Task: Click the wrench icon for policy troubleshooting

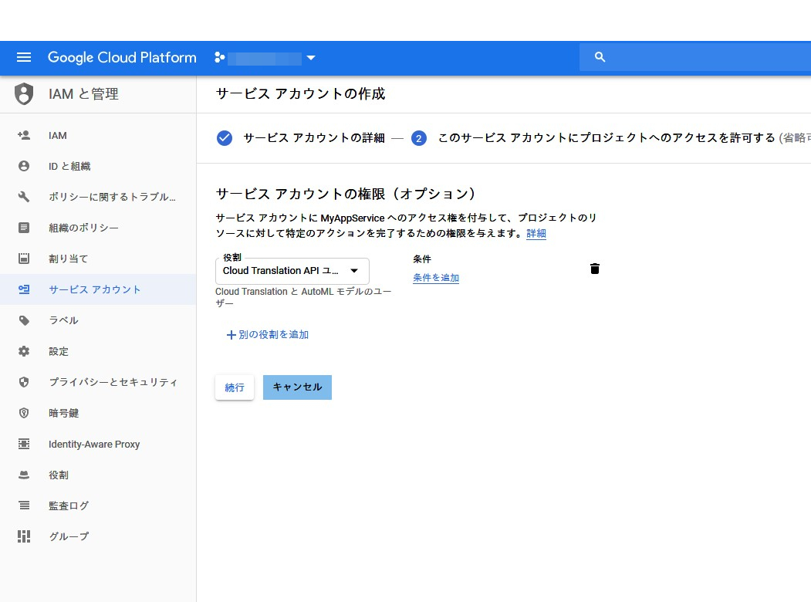Action: [24, 197]
